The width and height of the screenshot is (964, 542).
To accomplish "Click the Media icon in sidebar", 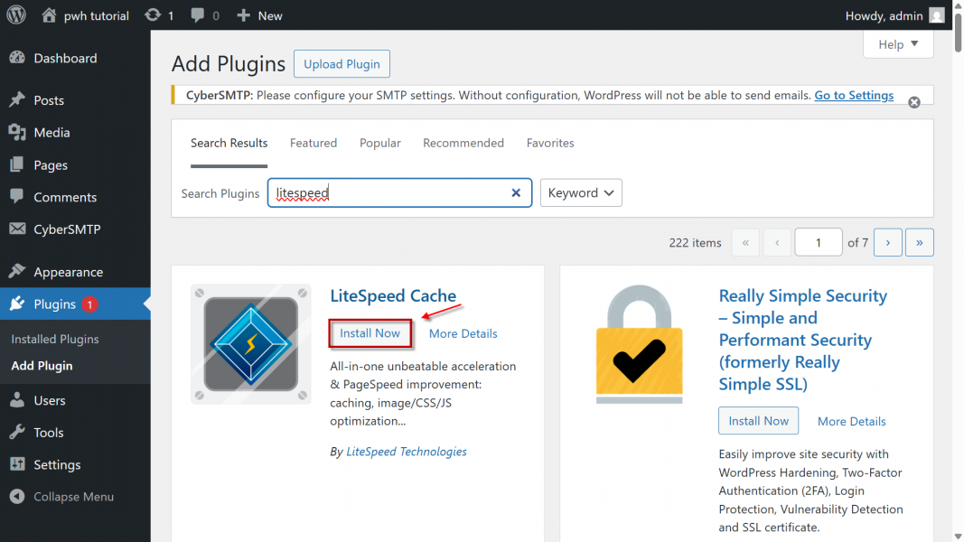I will coord(17,132).
